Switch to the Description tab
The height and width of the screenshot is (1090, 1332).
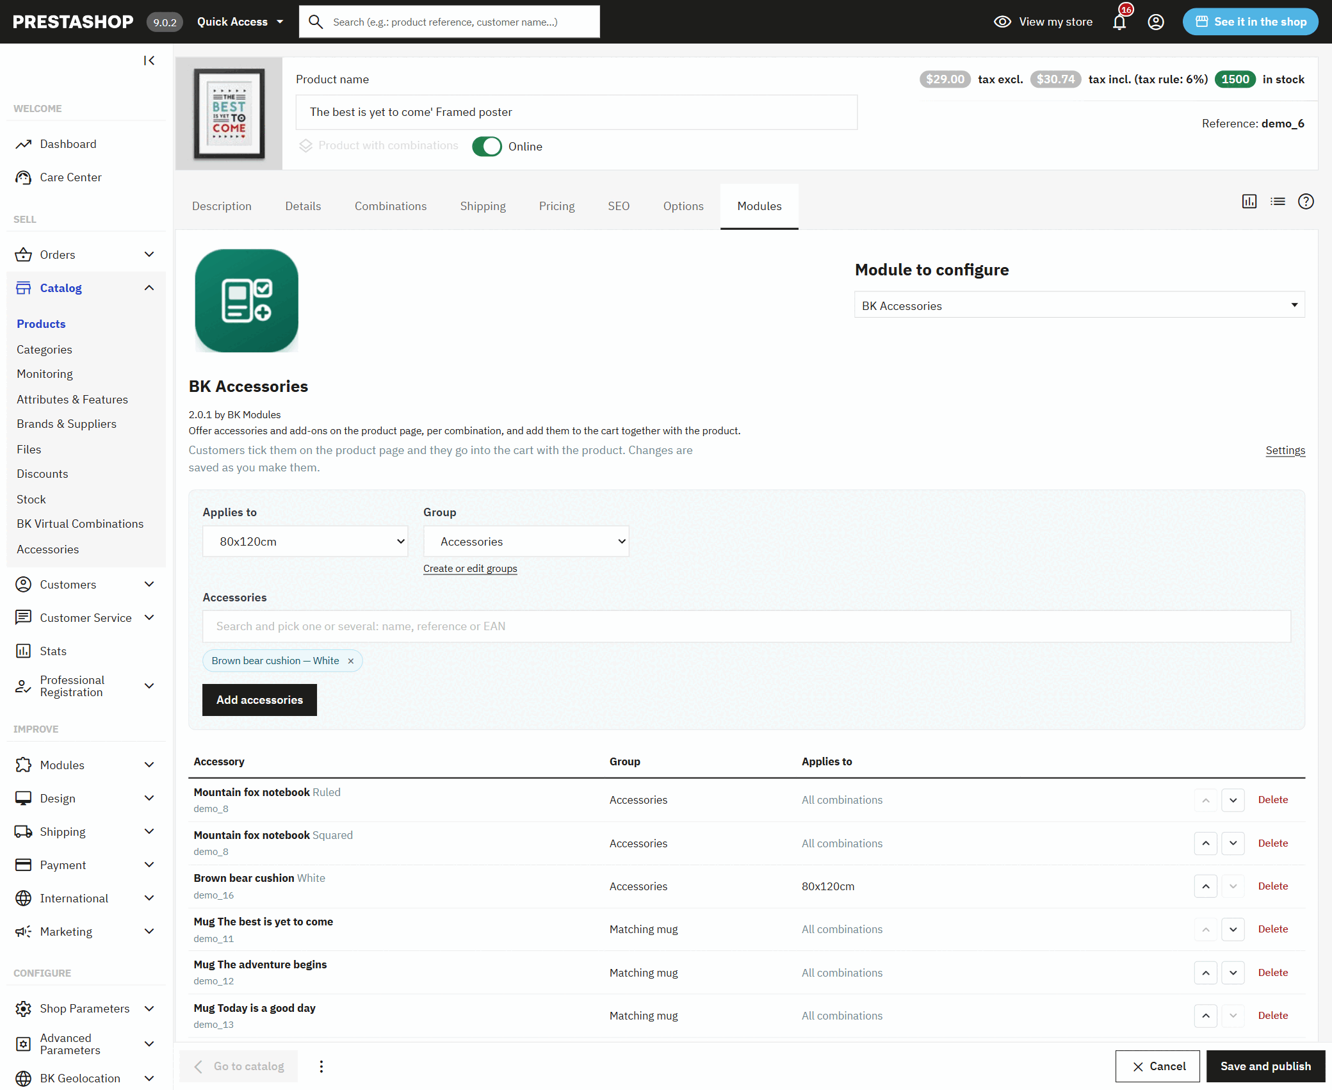(x=222, y=206)
